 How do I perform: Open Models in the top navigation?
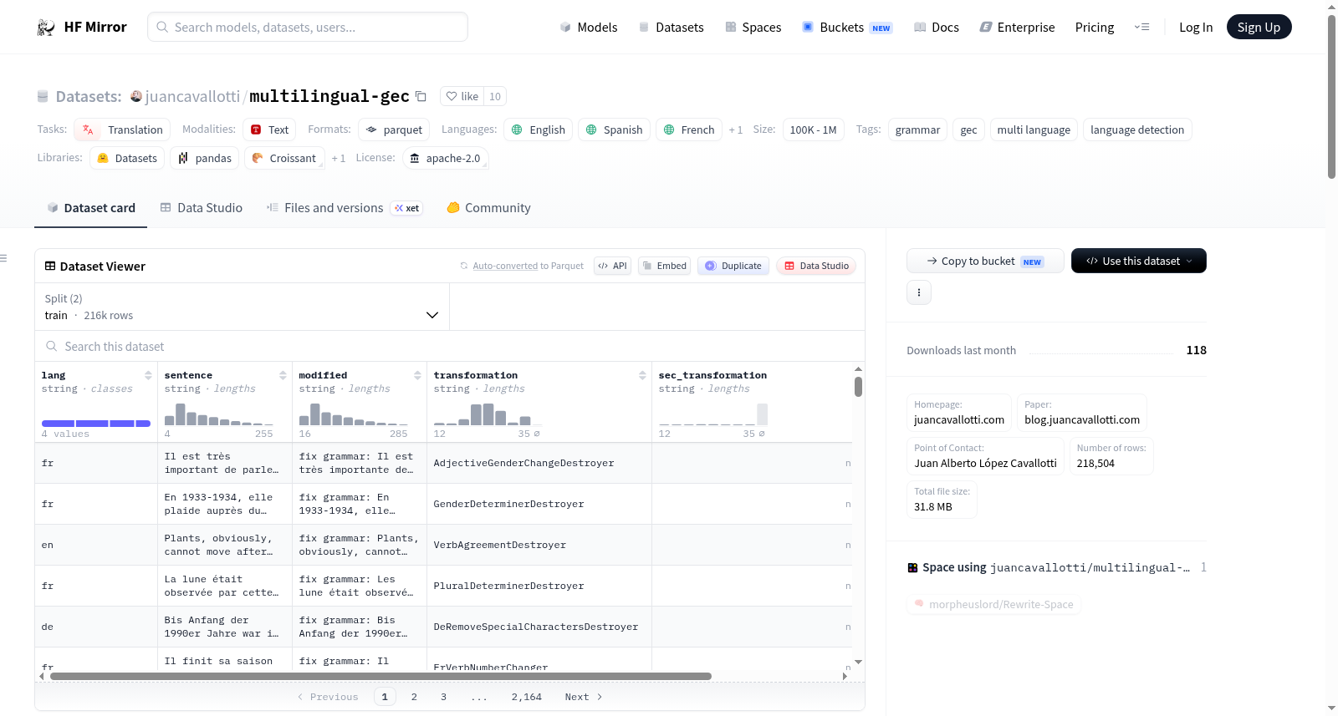tap(589, 28)
